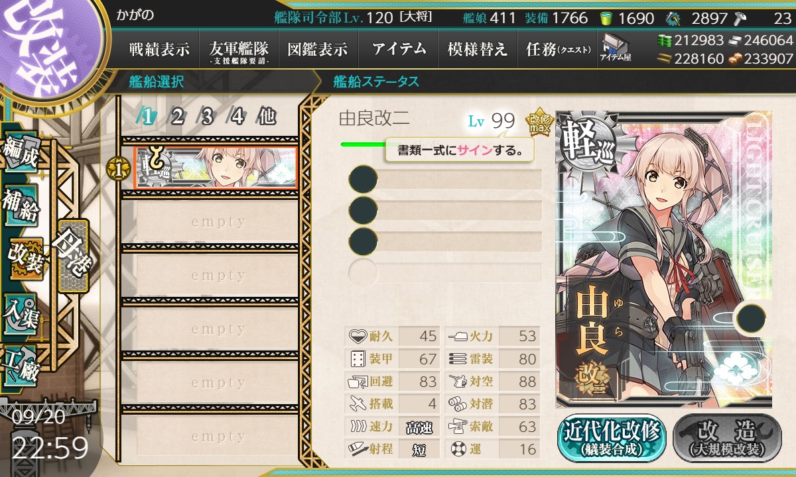Click the second empty fleet slot
796x477 pixels.
218,275
